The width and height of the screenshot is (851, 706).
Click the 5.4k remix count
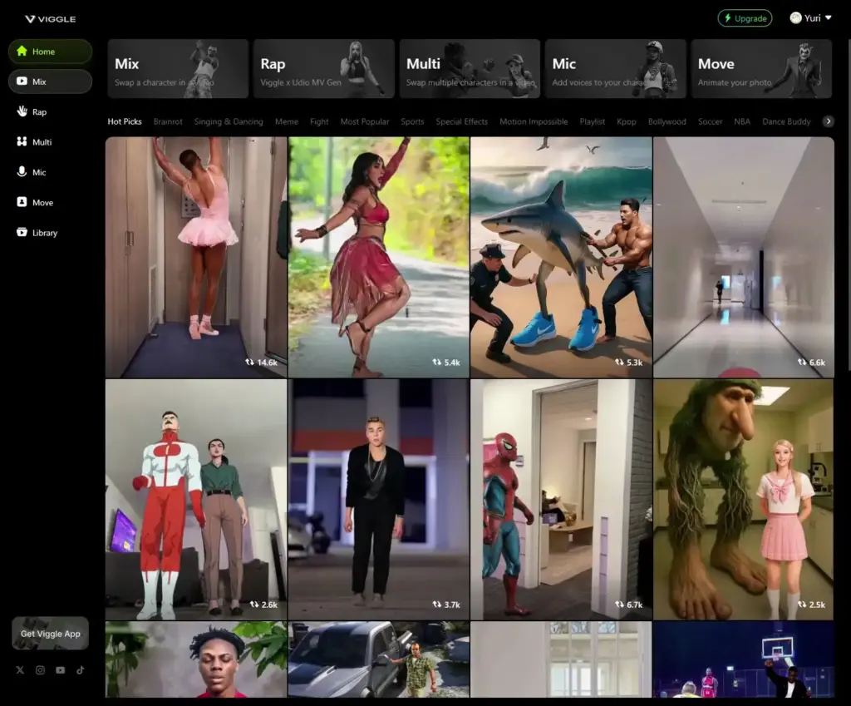pyautogui.click(x=446, y=363)
